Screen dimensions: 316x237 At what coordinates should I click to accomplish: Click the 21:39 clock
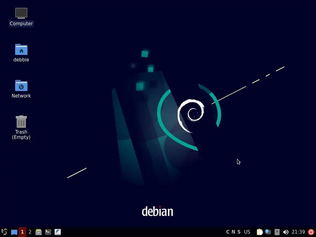298,232
